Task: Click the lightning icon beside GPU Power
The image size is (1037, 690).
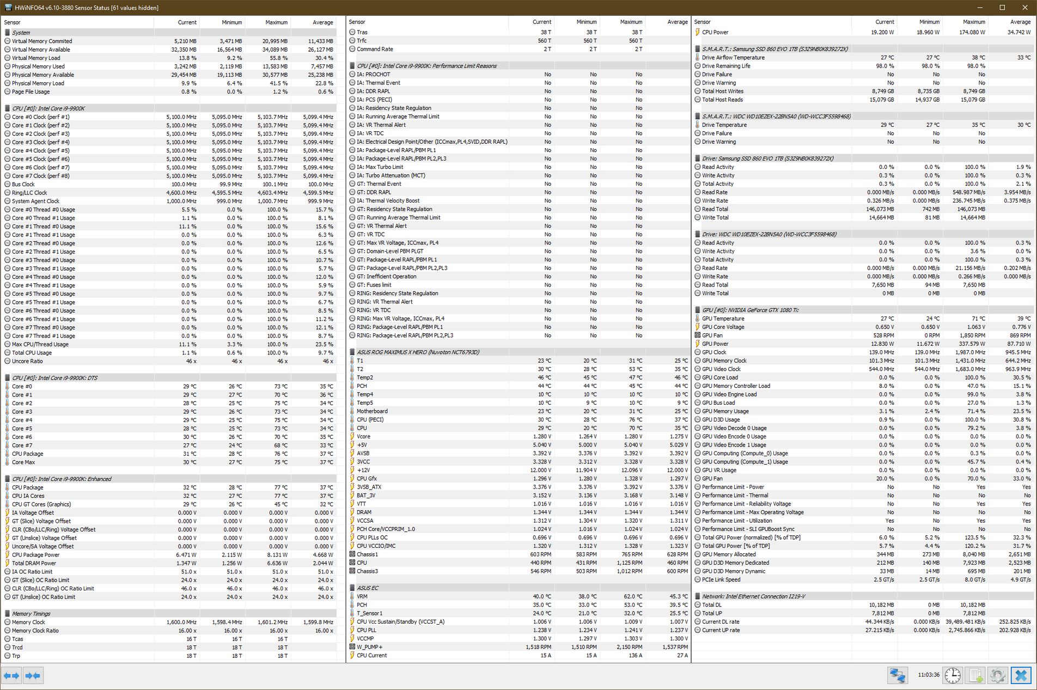Action: pos(697,344)
